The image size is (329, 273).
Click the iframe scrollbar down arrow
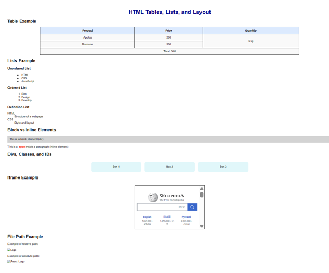pos(202,226)
